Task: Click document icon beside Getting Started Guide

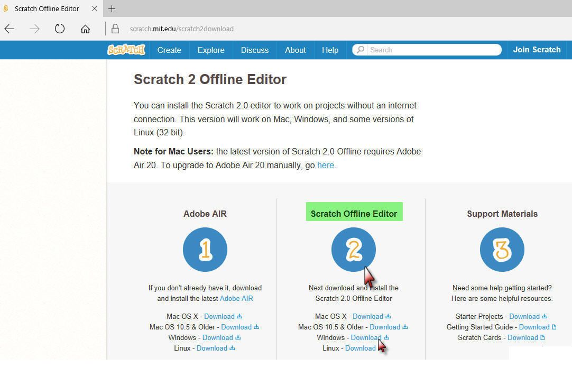Action: pos(554,327)
